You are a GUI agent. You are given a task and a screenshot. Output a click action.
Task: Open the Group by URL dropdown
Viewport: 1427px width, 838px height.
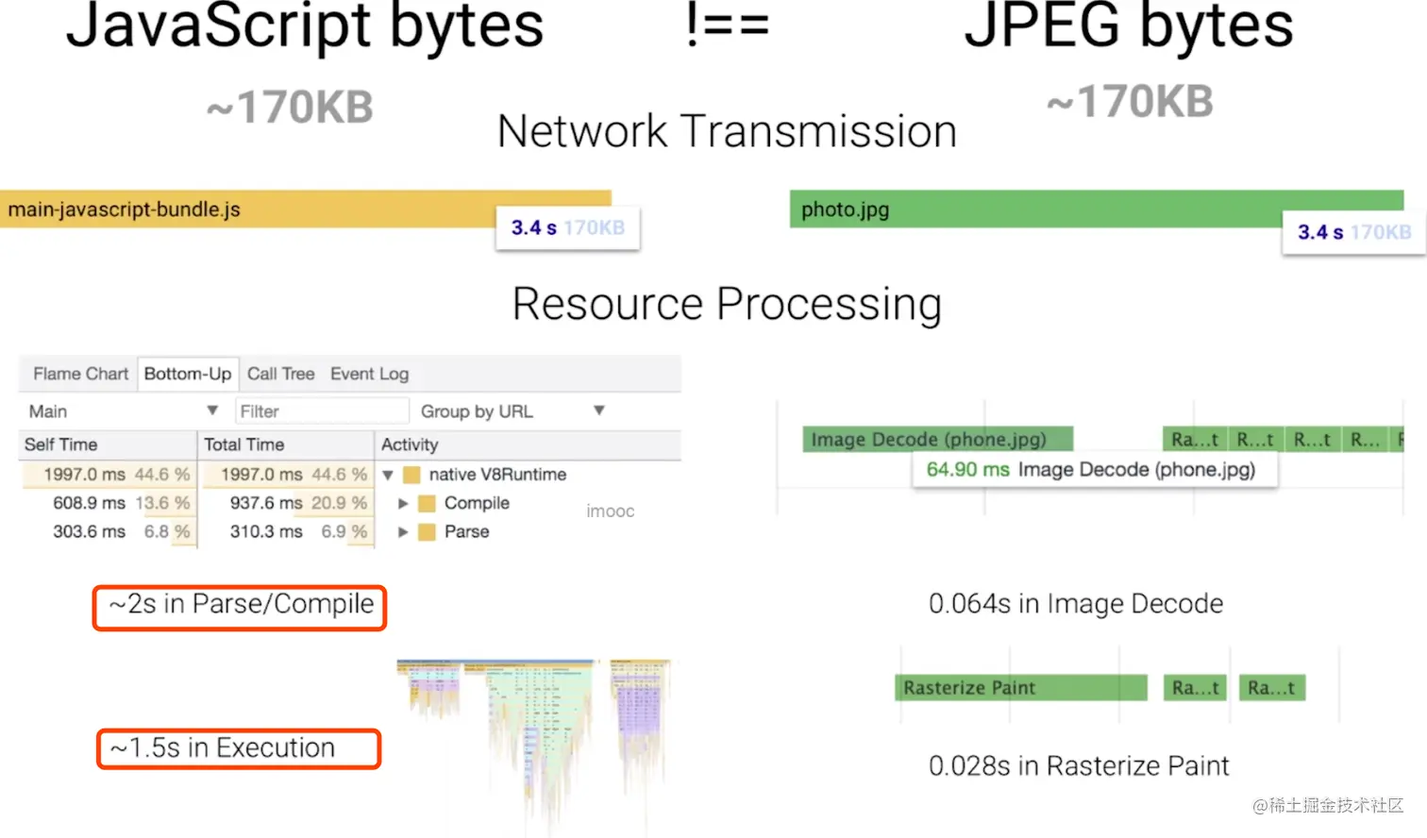point(512,411)
